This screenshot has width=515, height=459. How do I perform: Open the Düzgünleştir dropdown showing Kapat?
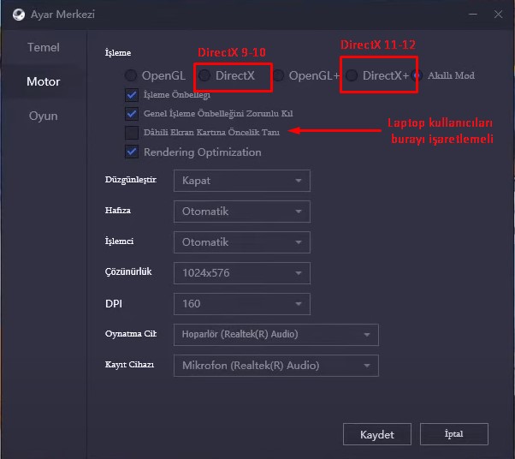242,181
